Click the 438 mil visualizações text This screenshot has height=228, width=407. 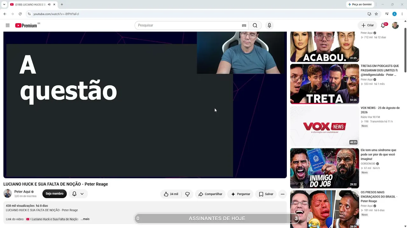pos(20,206)
